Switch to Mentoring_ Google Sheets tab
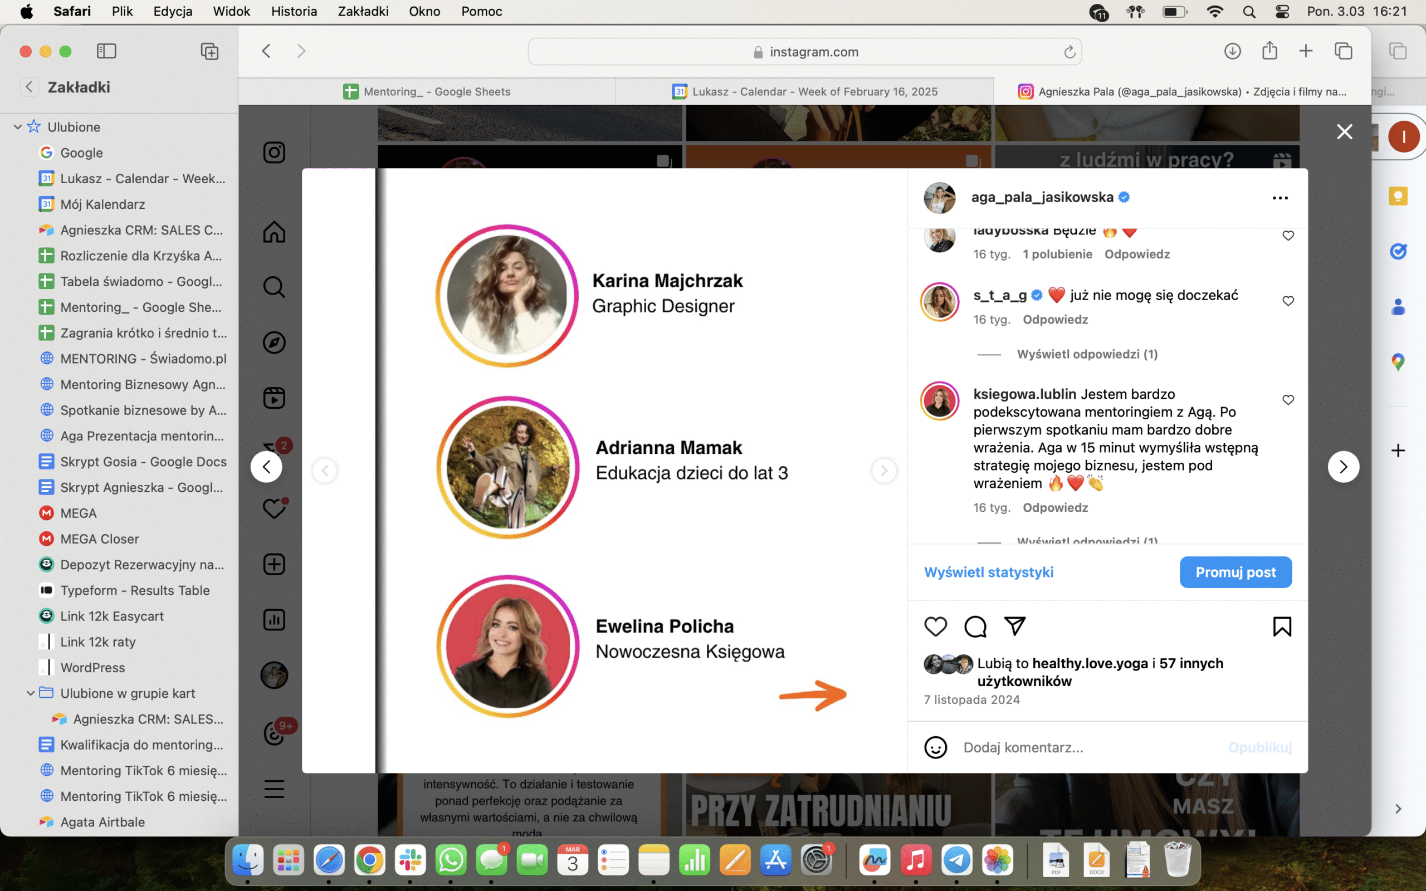Screen dimensions: 1426x891 point(427,91)
